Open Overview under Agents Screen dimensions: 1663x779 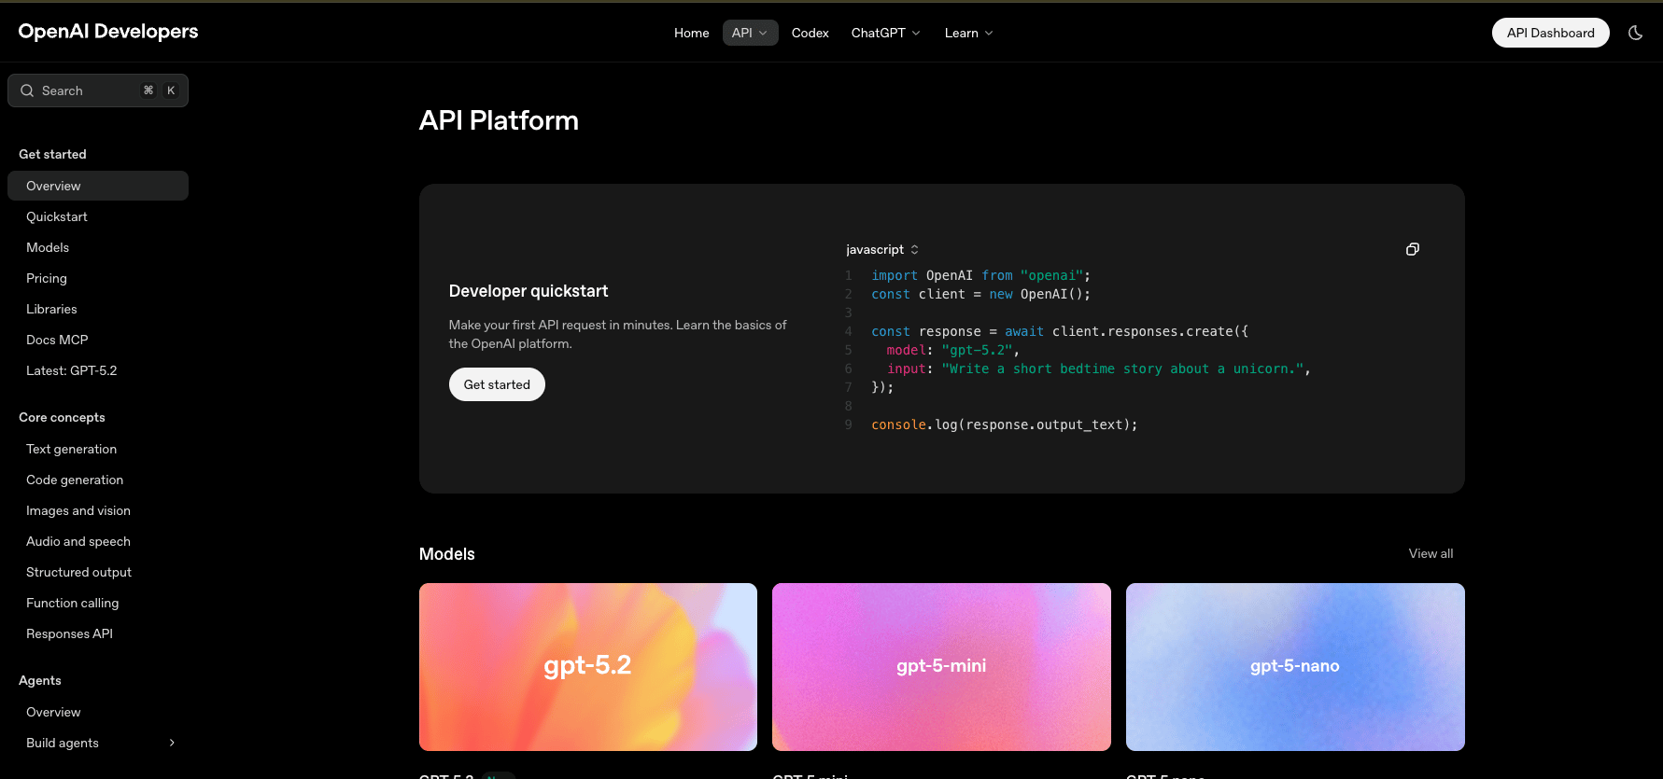click(x=98, y=712)
